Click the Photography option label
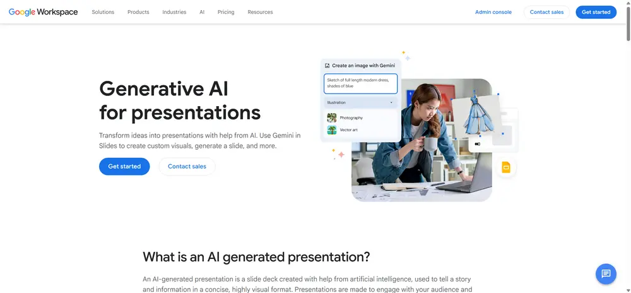Screen dimensions: 631x293 coord(351,118)
